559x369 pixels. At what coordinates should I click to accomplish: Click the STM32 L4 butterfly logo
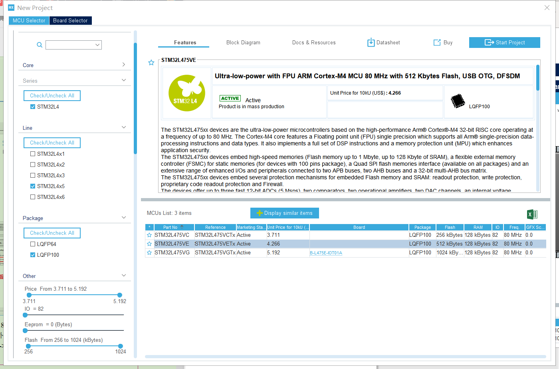point(186,93)
